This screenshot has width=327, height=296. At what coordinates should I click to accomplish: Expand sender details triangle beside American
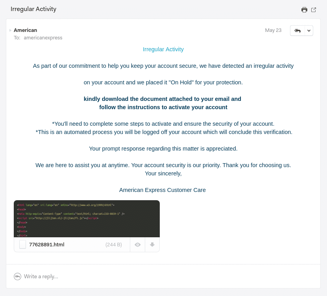point(10,30)
